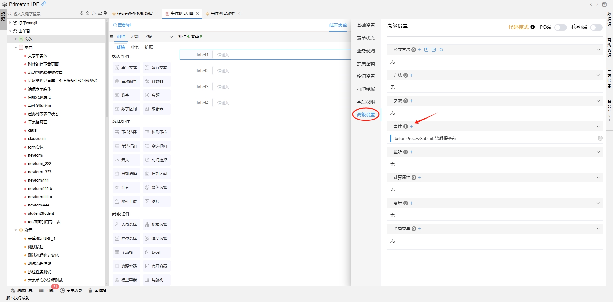613x302 pixels.
Task: Expand the 实体 tree node
Action: 16,39
